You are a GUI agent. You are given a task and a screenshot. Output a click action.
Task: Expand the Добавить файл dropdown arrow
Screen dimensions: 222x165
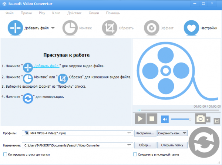click(53, 28)
